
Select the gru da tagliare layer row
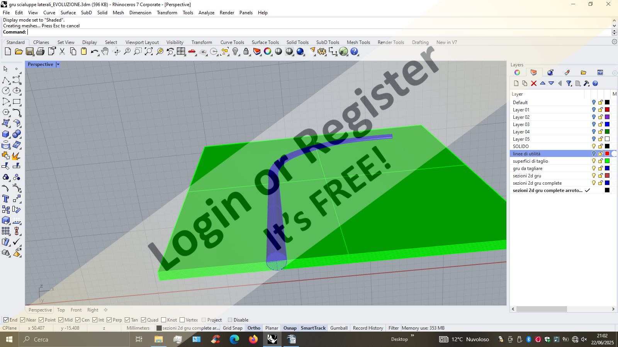point(563,168)
